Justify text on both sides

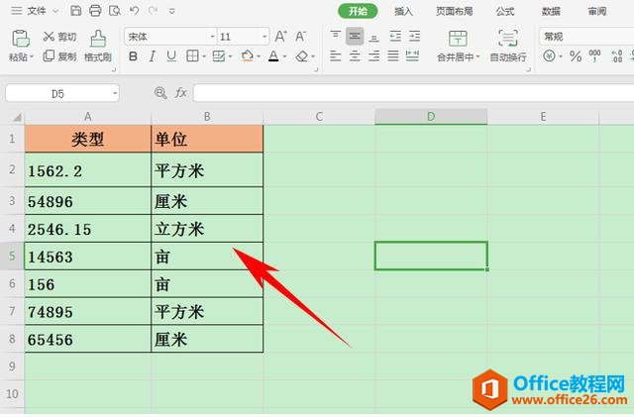[x=393, y=55]
